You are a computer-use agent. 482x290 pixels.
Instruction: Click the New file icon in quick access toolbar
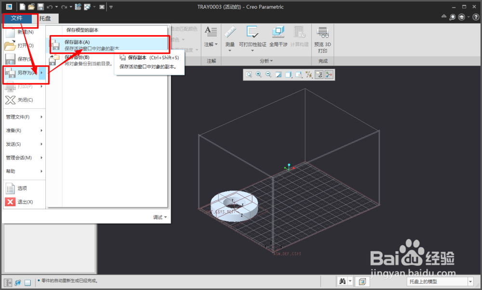pyautogui.click(x=23, y=7)
